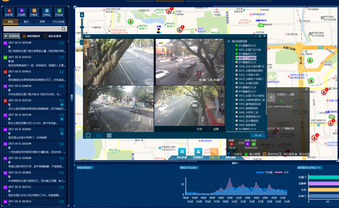Collapse the left alert panel arrow
Viewport: 339px width, 208px height.
(72, 98)
